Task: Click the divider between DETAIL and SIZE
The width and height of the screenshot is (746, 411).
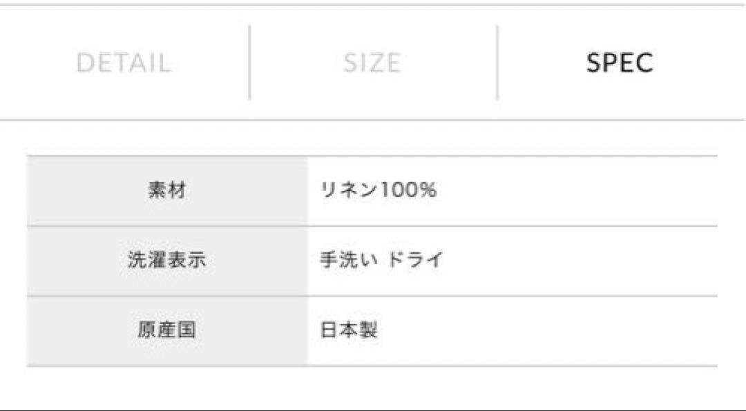Action: pos(250,62)
